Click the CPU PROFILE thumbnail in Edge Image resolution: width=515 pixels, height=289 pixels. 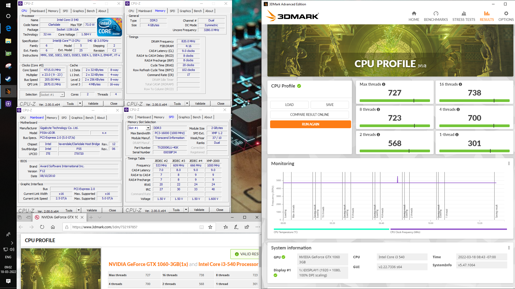tap(61, 268)
